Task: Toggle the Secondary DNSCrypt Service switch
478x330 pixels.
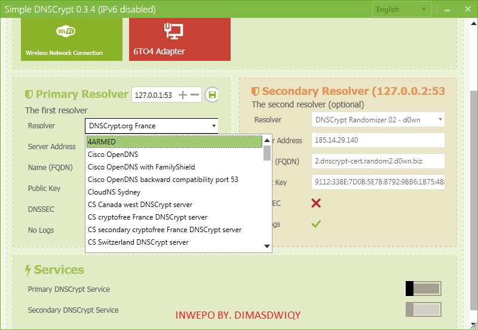Action: pos(424,310)
